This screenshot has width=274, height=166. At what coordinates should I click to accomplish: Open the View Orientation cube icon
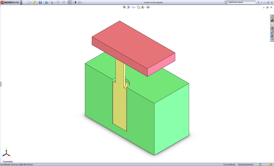coord(128,7)
